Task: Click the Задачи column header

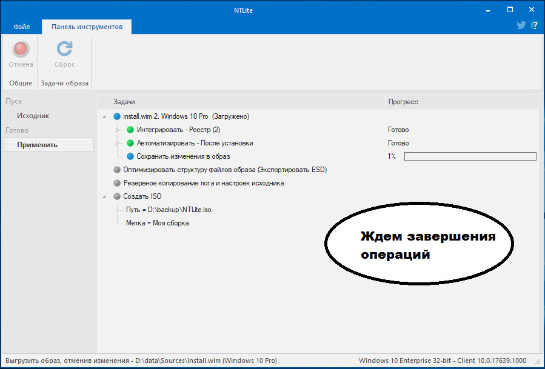Action: click(241, 102)
